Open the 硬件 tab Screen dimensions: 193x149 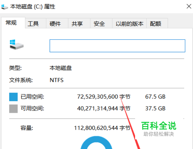[x=57, y=24]
